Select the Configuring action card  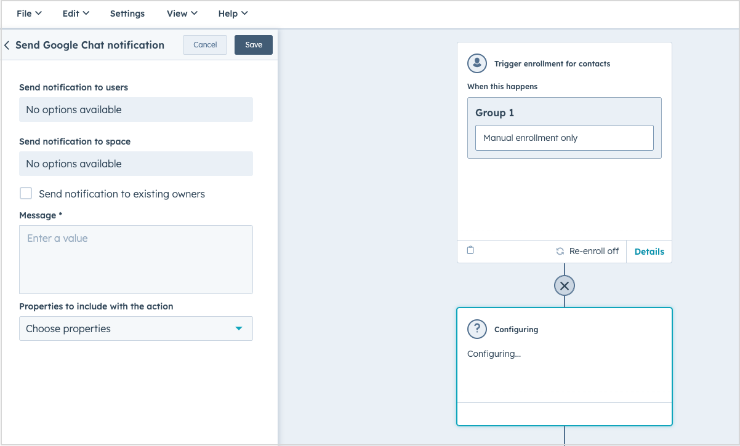click(565, 367)
